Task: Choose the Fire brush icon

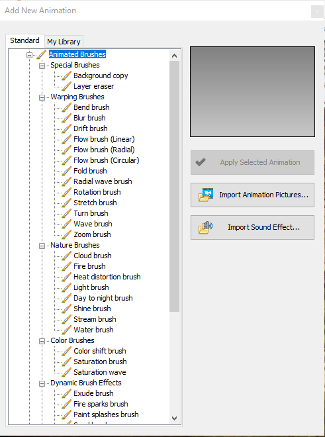Action: coord(66,266)
